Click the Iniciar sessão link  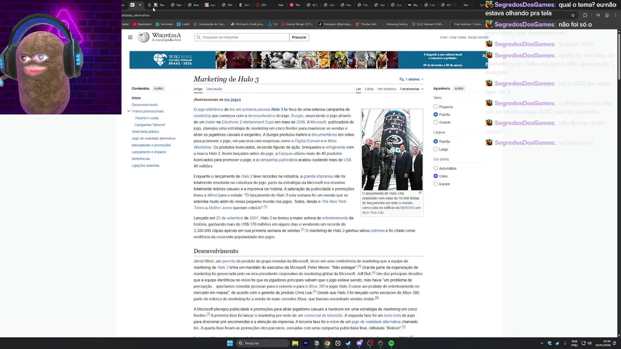[478, 37]
